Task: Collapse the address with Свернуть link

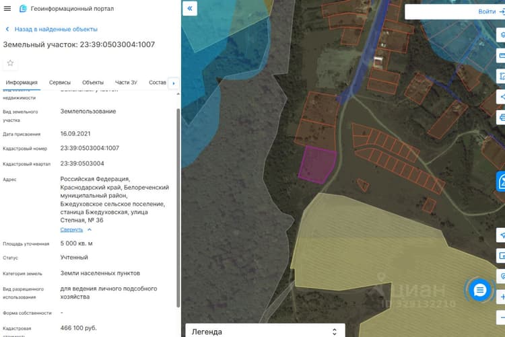Action: pos(71,229)
